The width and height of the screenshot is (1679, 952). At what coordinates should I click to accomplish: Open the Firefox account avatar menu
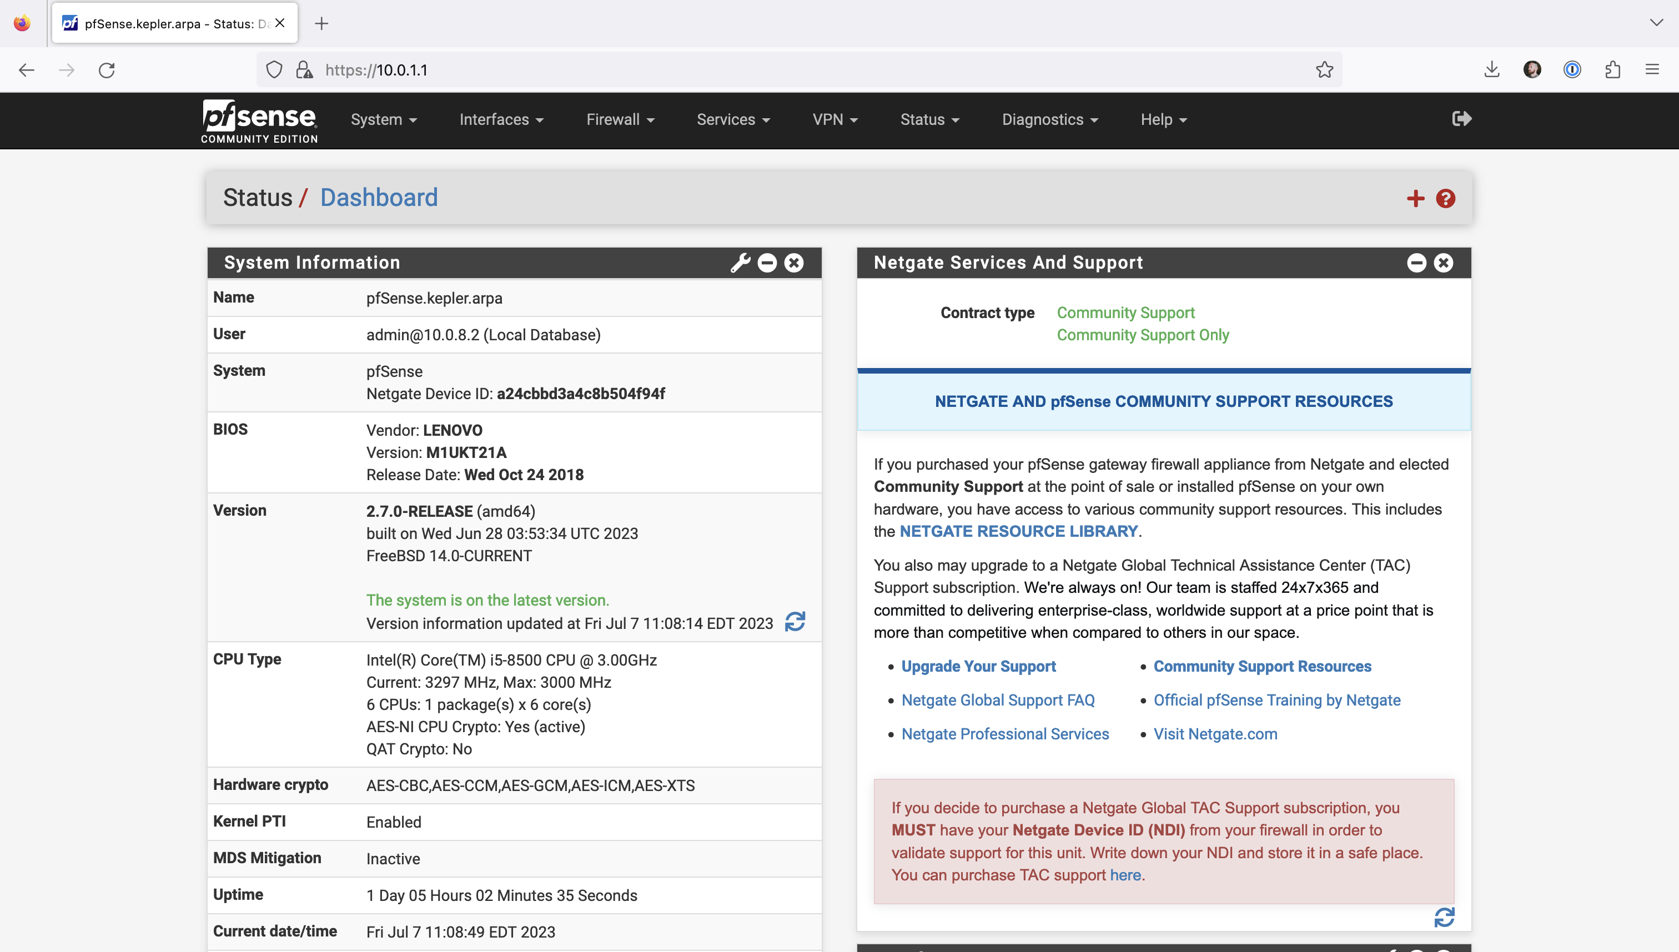1532,69
